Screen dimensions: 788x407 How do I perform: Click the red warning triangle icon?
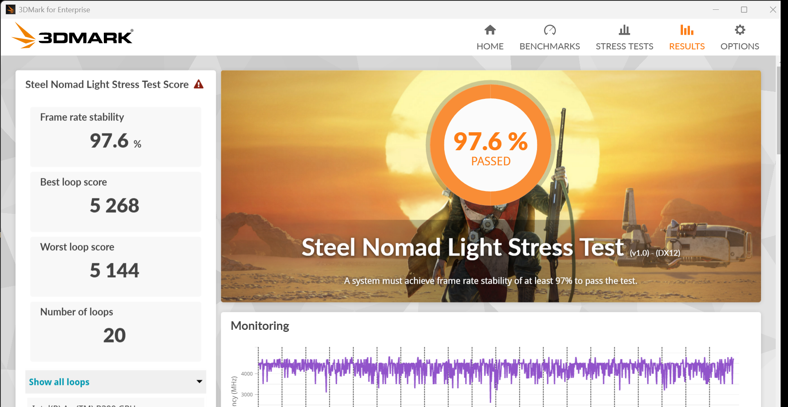[199, 85]
